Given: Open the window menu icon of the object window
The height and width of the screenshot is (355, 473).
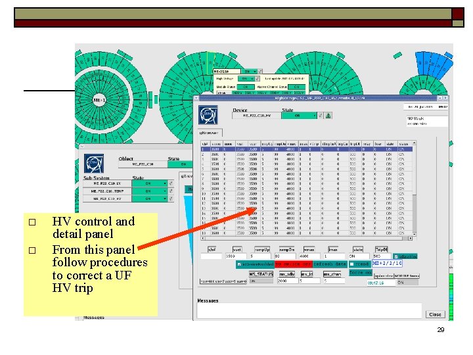Looking at the screenshot, I should coord(81,146).
